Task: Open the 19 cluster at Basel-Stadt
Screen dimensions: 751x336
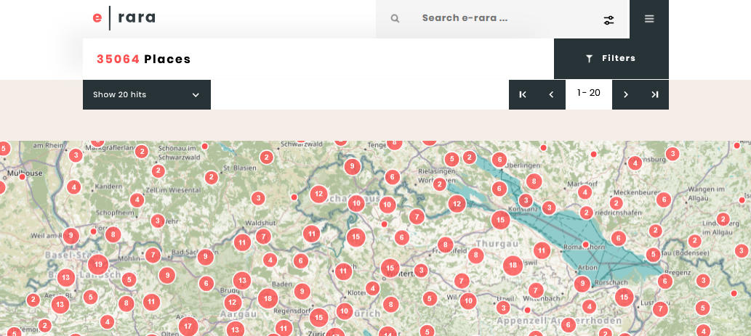Action: pos(98,264)
